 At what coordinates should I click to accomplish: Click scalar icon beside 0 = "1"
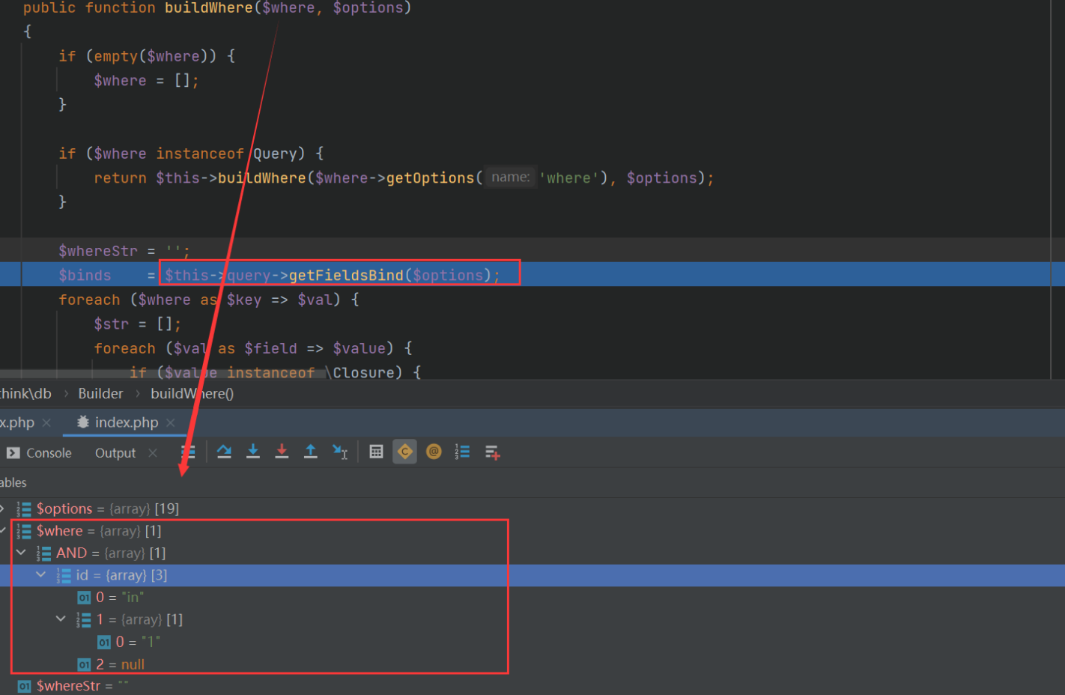[x=104, y=643]
